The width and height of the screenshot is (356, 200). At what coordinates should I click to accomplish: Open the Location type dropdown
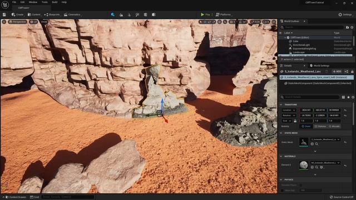[x=289, y=110]
